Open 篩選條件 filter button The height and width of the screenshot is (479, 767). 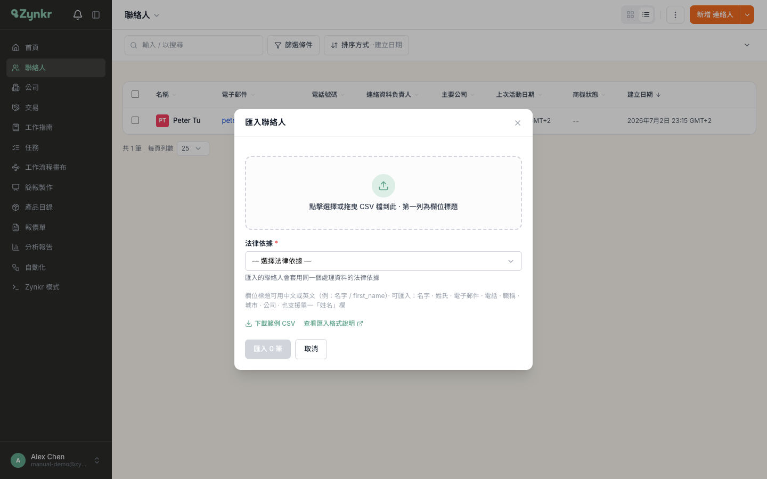click(293, 45)
